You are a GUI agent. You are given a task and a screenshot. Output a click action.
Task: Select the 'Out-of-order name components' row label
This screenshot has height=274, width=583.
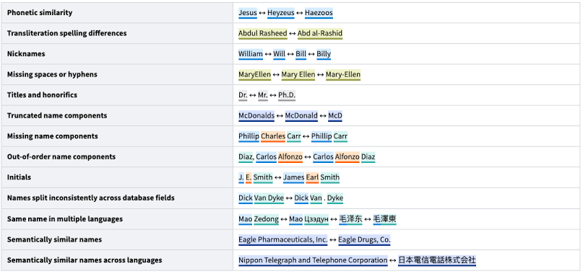coord(61,156)
